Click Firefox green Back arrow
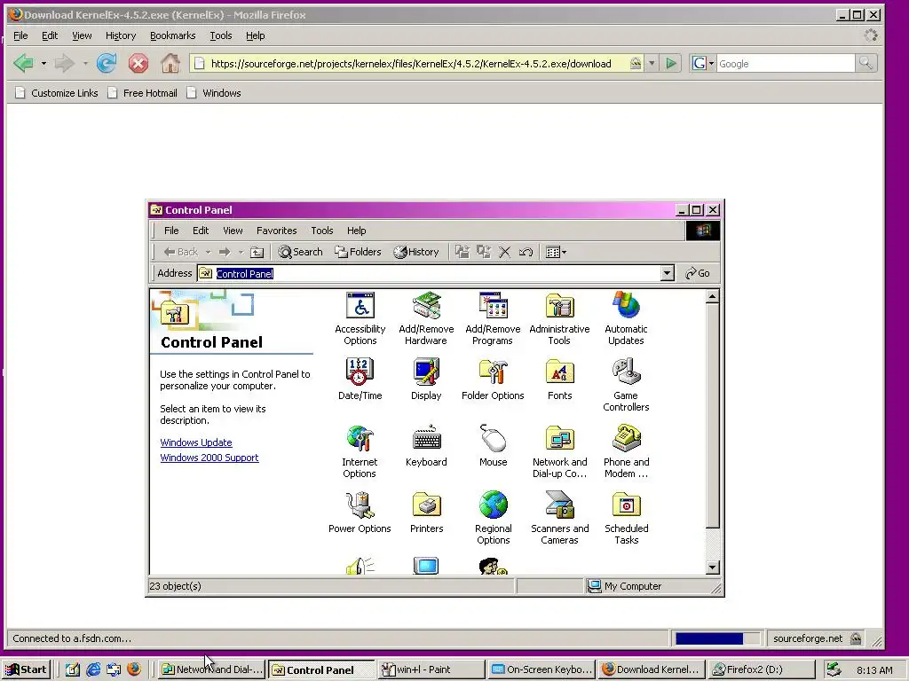Image resolution: width=909 pixels, height=681 pixels. (x=24, y=63)
